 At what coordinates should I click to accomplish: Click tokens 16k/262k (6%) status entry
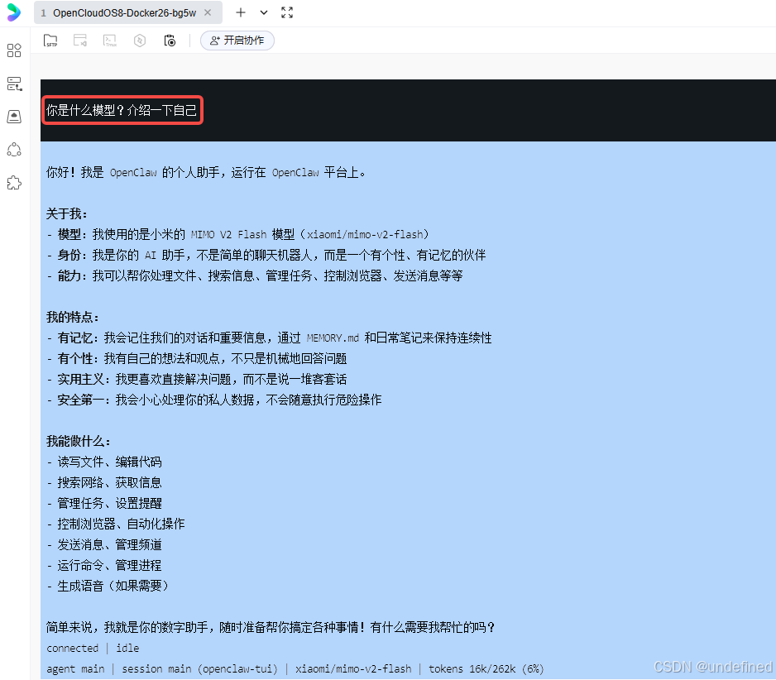pyautogui.click(x=486, y=669)
